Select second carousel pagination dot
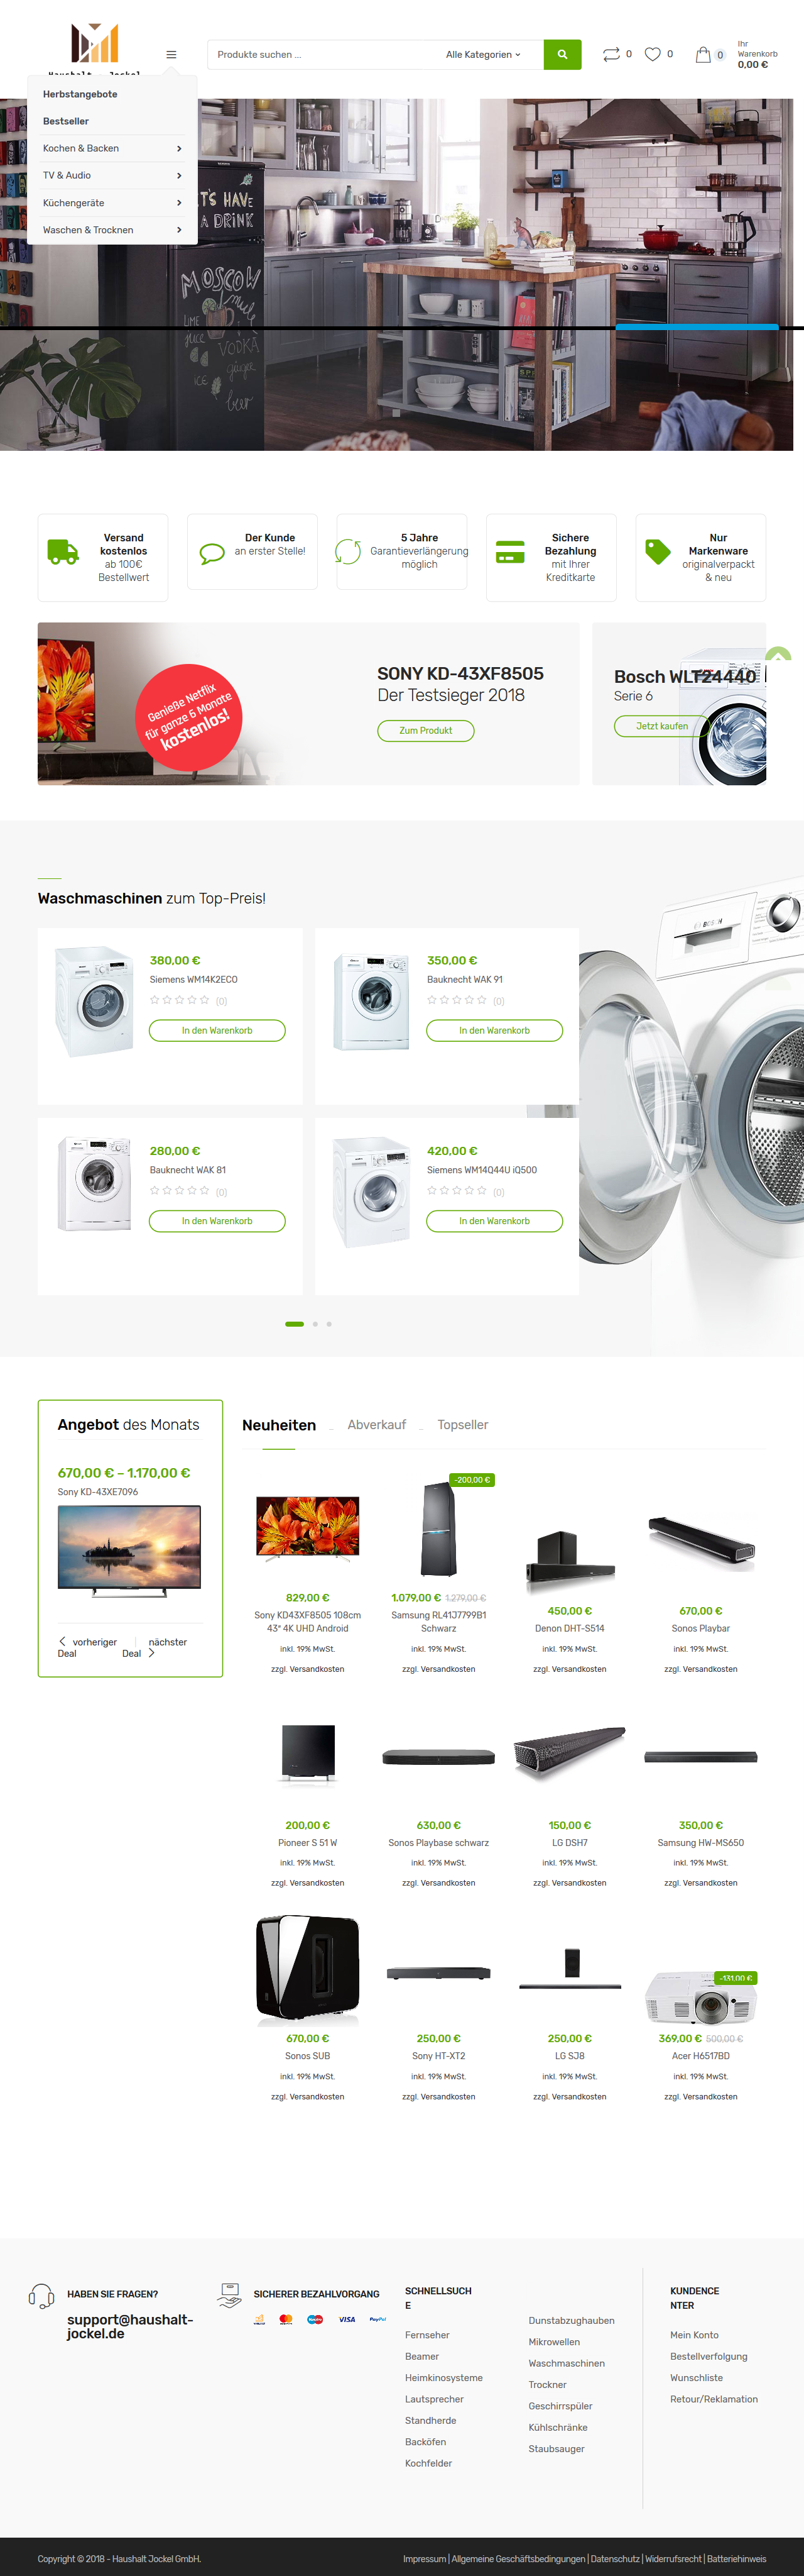 click(315, 1323)
